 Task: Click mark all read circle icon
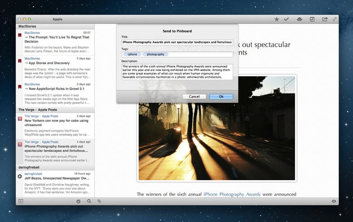coord(78,201)
